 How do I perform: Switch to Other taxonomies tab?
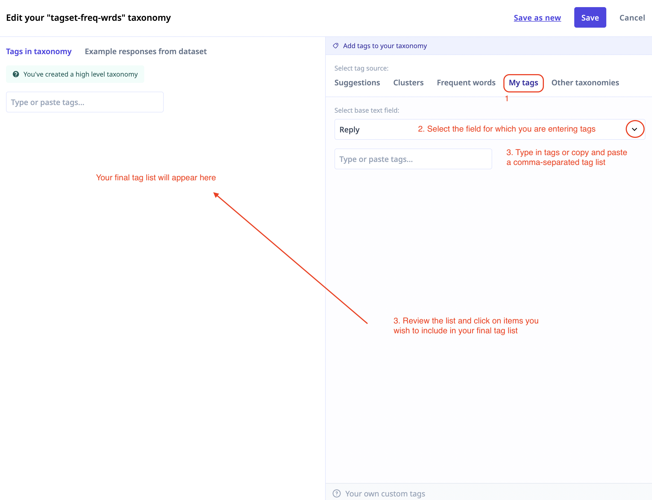[x=585, y=82]
